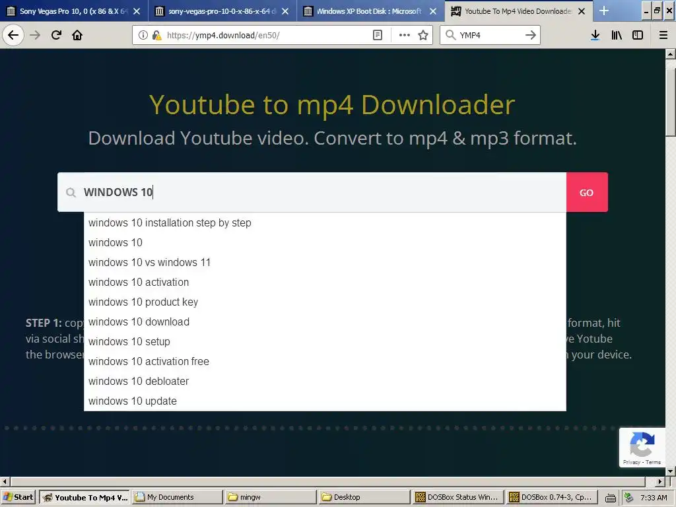The height and width of the screenshot is (507, 676).
Task: Click the 7:33 AM system clock
Action: (x=653, y=498)
